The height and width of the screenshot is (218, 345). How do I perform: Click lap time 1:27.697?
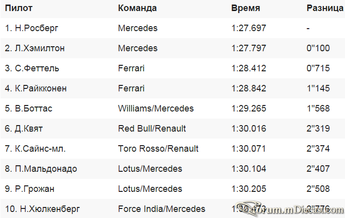(x=248, y=28)
